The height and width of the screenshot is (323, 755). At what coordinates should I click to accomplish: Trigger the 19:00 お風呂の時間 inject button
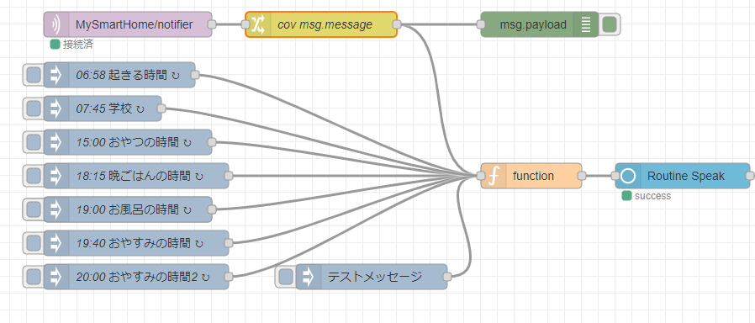point(34,209)
